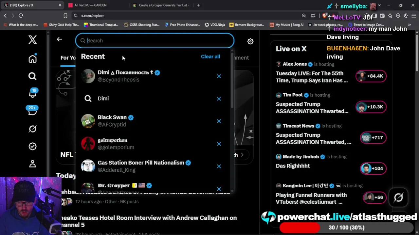This screenshot has width=419, height=235.
Task: Open the X logo home link
Action: pos(32,40)
